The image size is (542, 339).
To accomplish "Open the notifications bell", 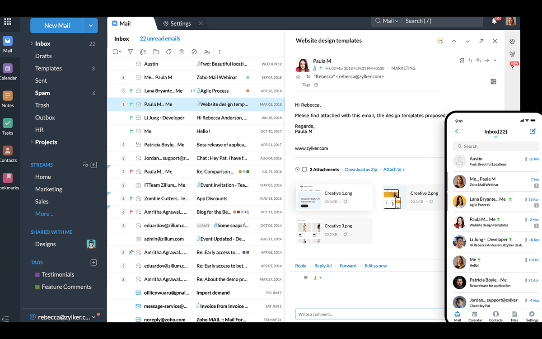I will click(494, 21).
